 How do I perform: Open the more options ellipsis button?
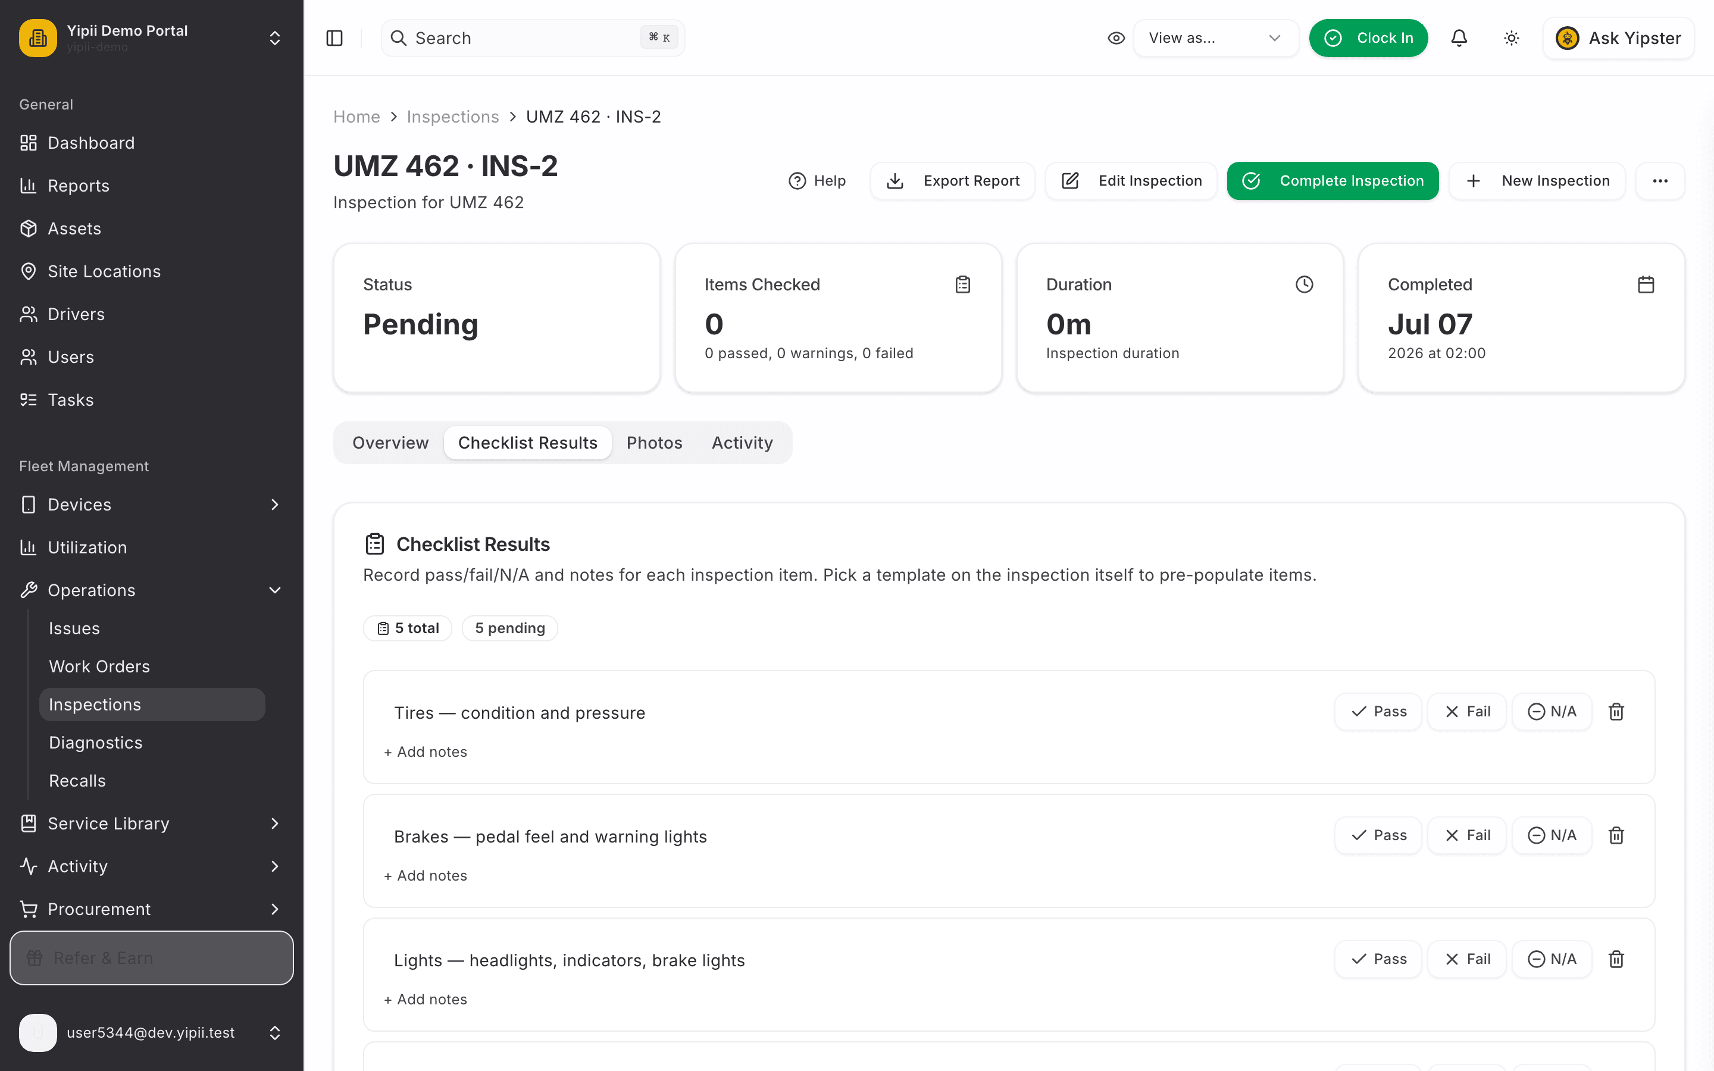(x=1660, y=181)
